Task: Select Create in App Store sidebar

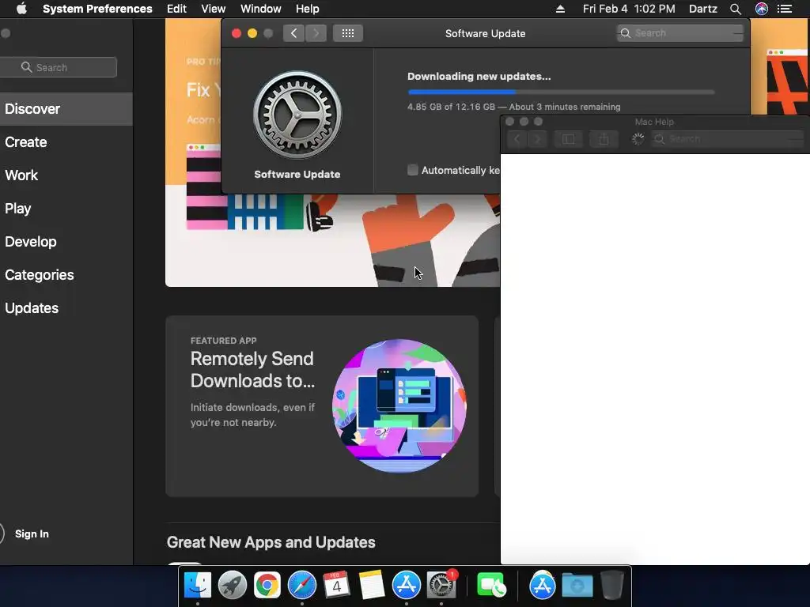Action: (x=66, y=142)
